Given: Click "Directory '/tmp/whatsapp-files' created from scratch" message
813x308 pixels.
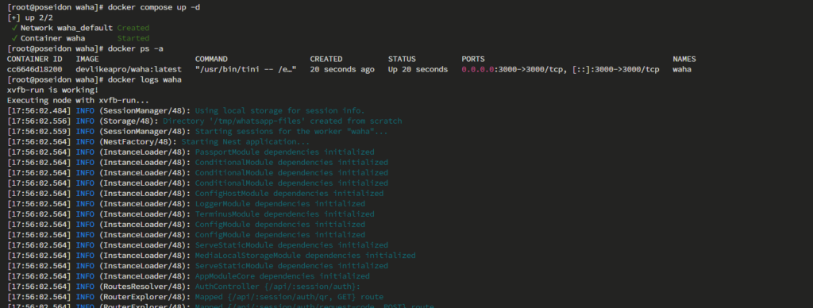Looking at the screenshot, I should (x=283, y=121).
